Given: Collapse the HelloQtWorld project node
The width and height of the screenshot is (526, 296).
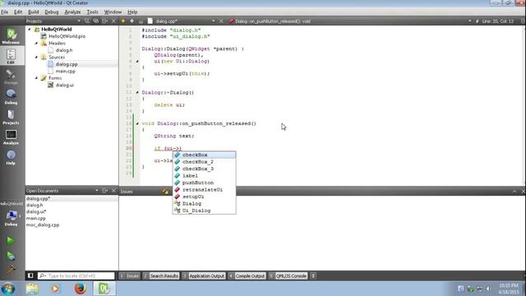Looking at the screenshot, I should pos(30,30).
